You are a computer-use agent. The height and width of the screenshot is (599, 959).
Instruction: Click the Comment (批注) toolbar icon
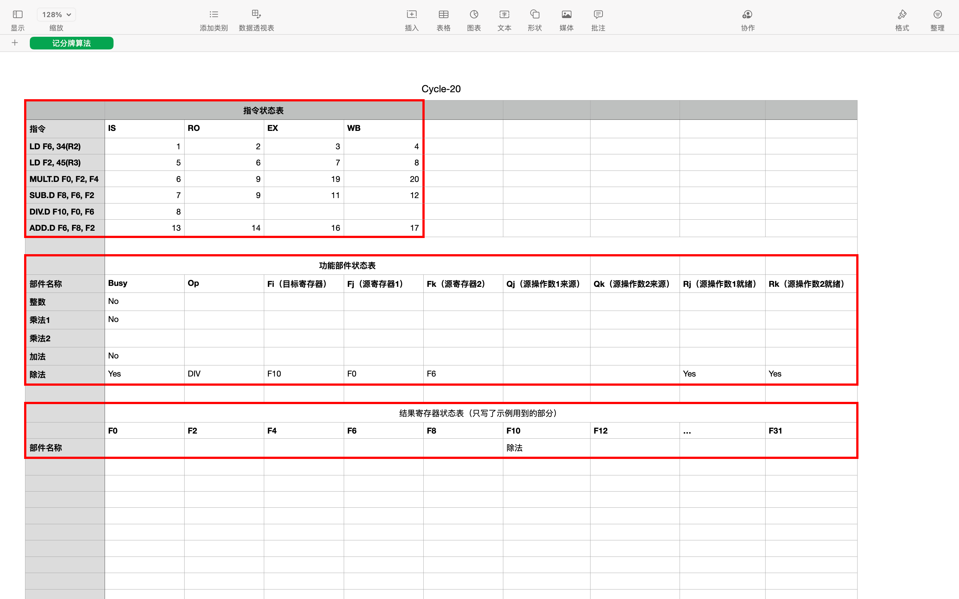point(598,15)
